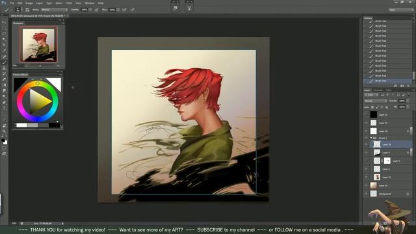The height and width of the screenshot is (234, 416).
Task: Click the open document's title tab
Action: pos(38,16)
